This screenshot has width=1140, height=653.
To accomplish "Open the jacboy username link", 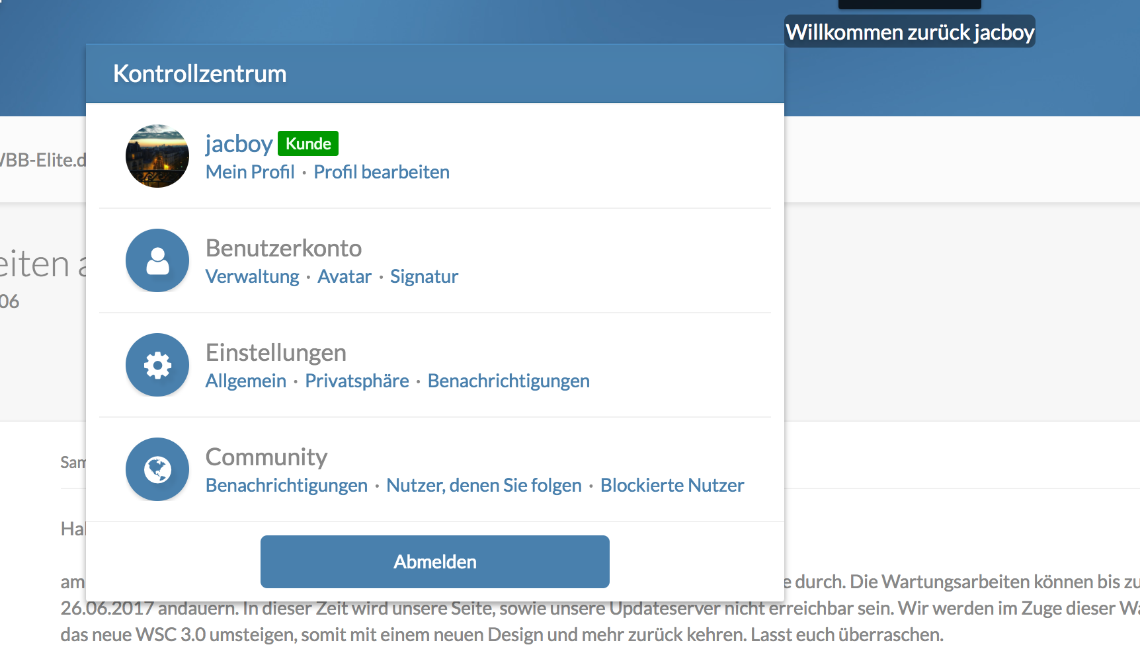I will tap(239, 143).
